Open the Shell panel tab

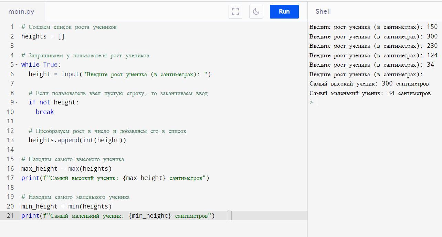tap(323, 11)
